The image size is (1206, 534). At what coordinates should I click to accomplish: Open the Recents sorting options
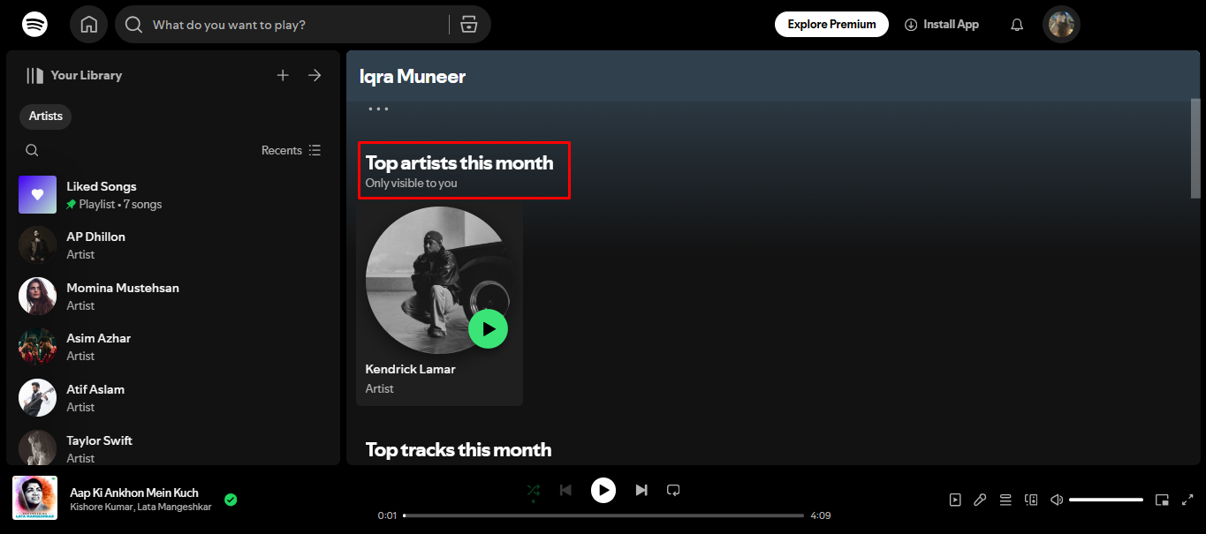(x=291, y=150)
